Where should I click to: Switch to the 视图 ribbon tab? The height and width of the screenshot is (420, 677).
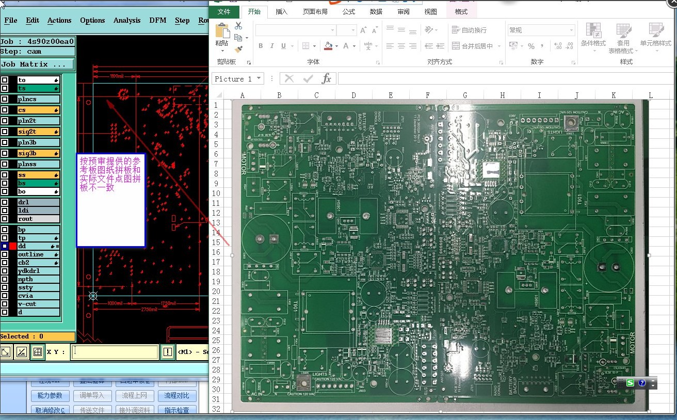tap(430, 11)
